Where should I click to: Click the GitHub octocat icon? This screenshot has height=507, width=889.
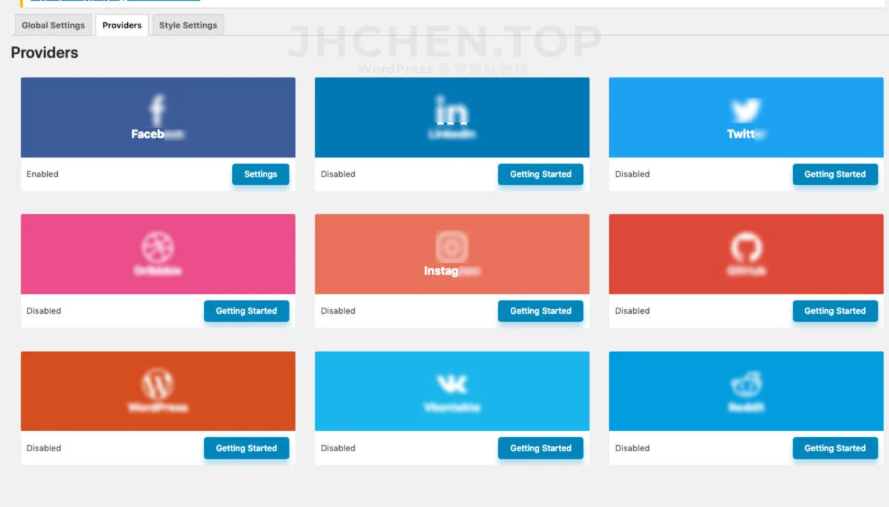pos(746,247)
